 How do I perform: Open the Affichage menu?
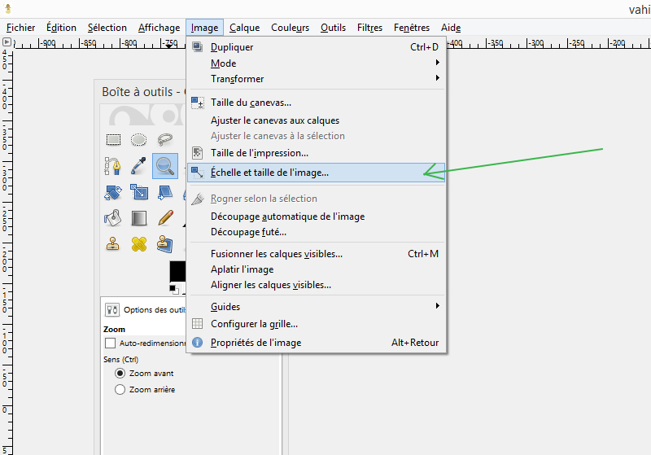point(159,28)
